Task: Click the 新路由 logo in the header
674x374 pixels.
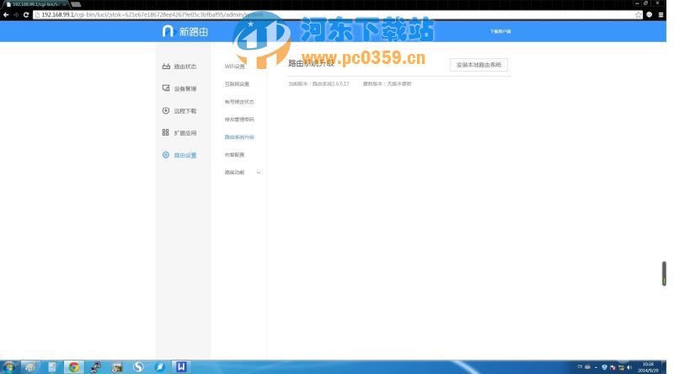Action: (x=185, y=31)
